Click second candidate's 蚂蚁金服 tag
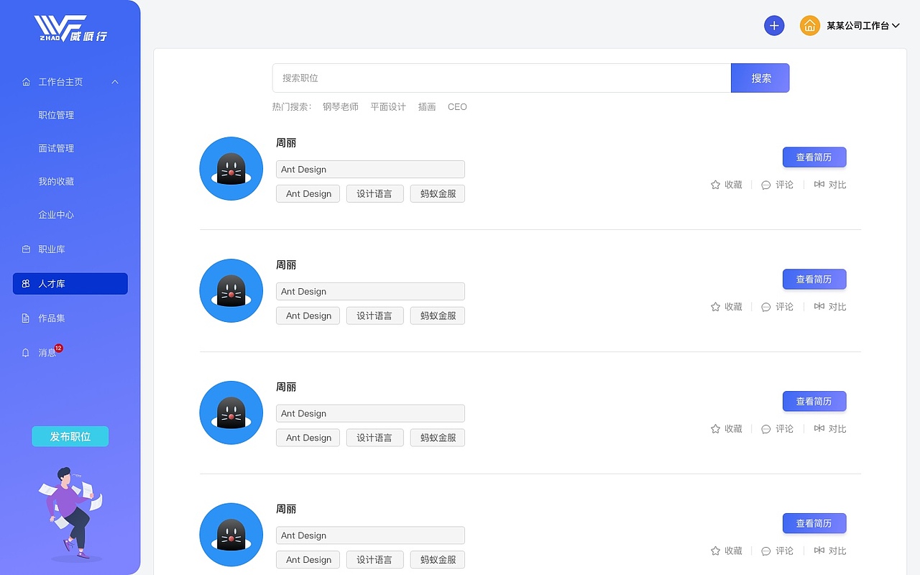920x575 pixels. pos(438,316)
